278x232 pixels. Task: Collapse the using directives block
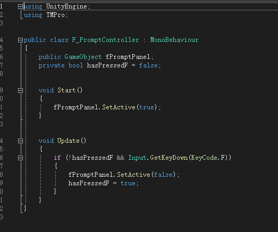20,6
